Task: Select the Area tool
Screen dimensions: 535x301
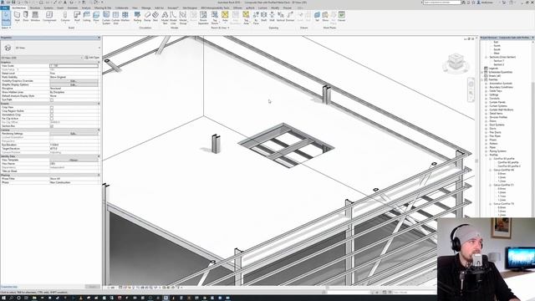Action: 225,17
